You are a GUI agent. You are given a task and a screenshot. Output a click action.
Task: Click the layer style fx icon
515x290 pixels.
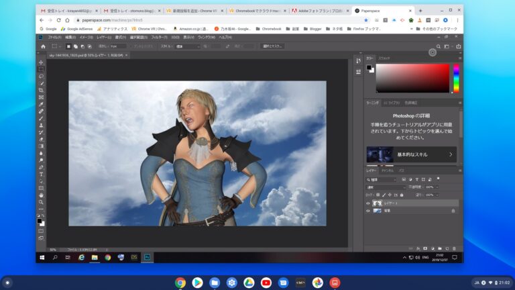tap(418, 248)
